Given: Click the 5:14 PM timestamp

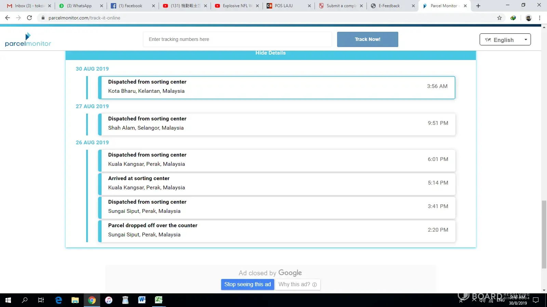Looking at the screenshot, I should click(x=438, y=183).
